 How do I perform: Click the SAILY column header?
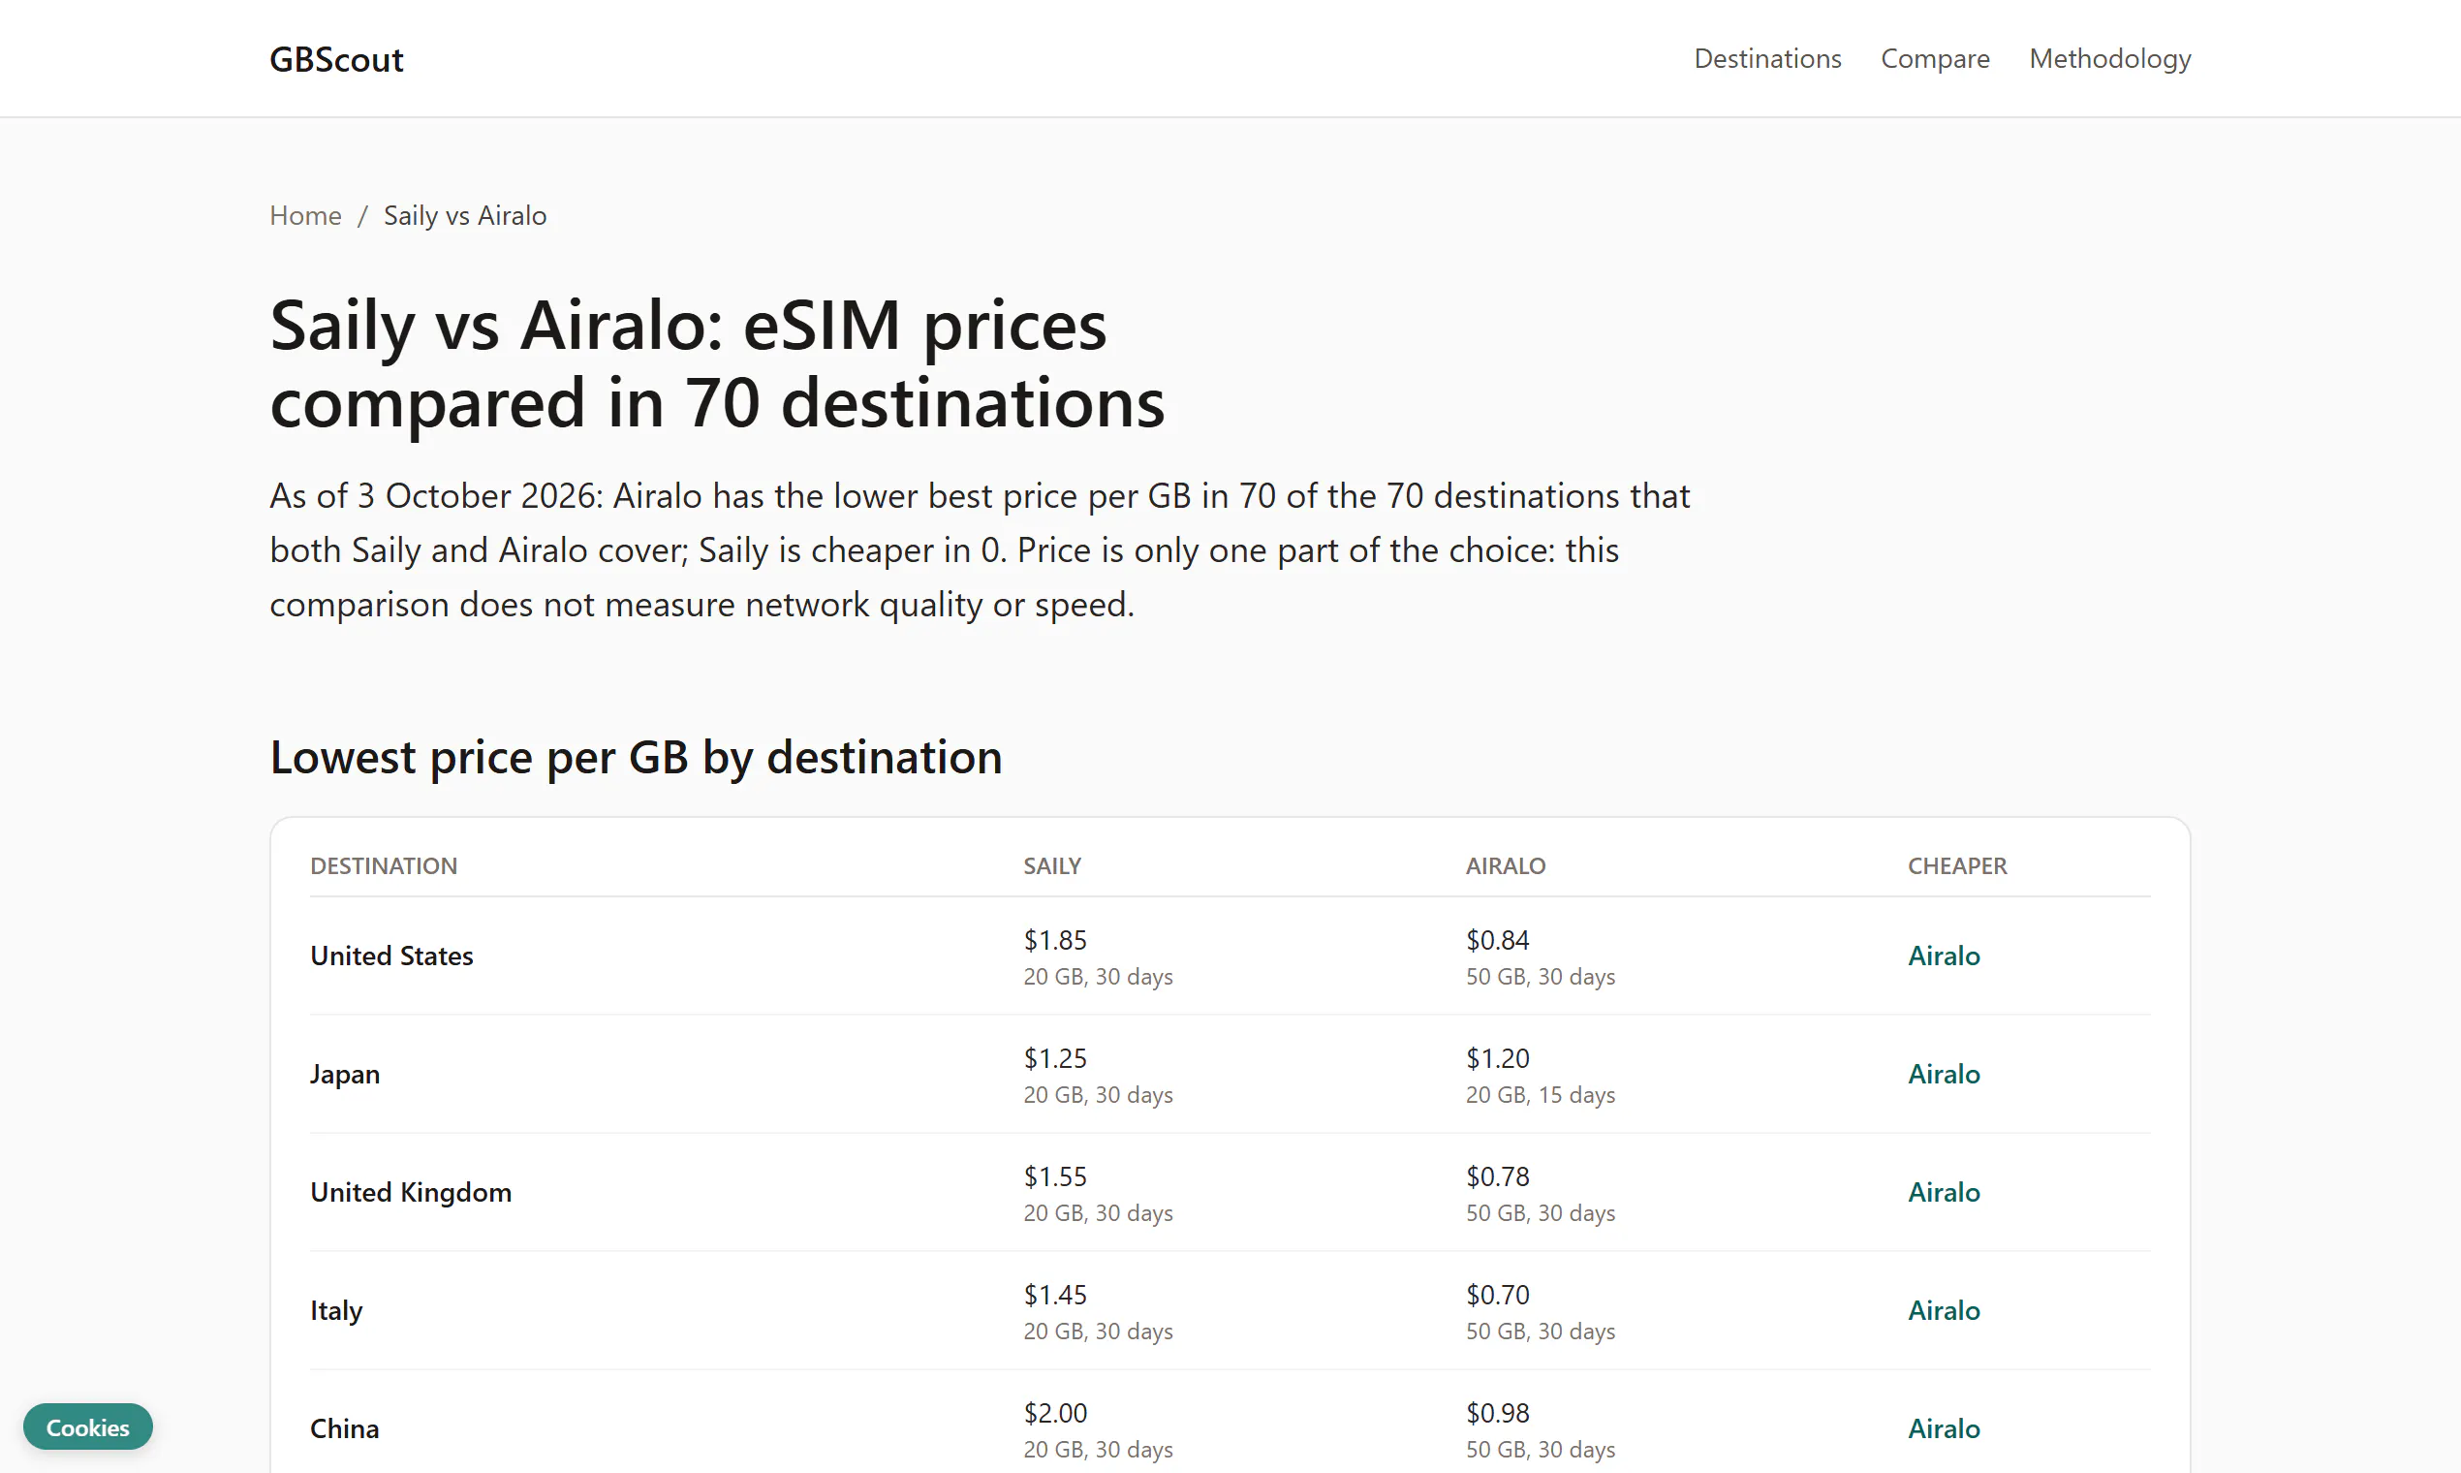pyautogui.click(x=1052, y=865)
